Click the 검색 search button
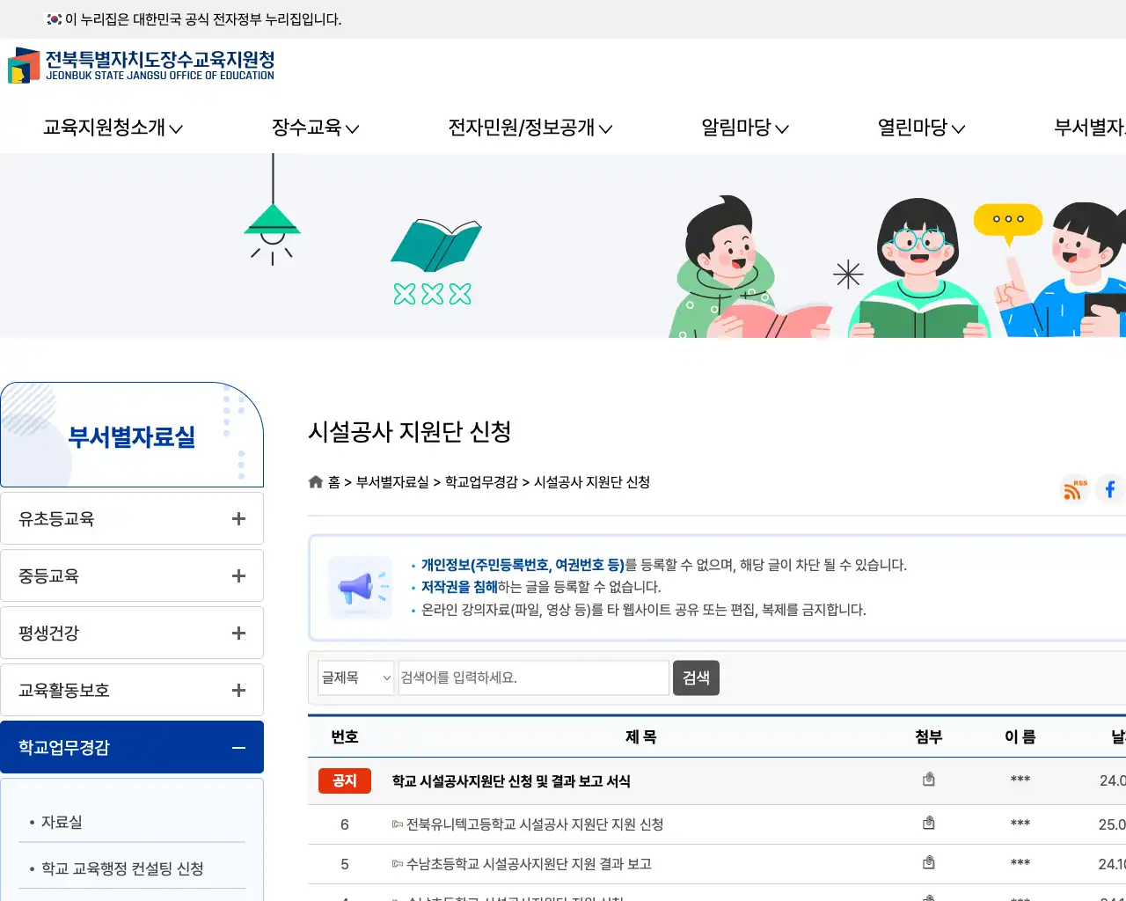This screenshot has width=1126, height=901. (x=696, y=678)
